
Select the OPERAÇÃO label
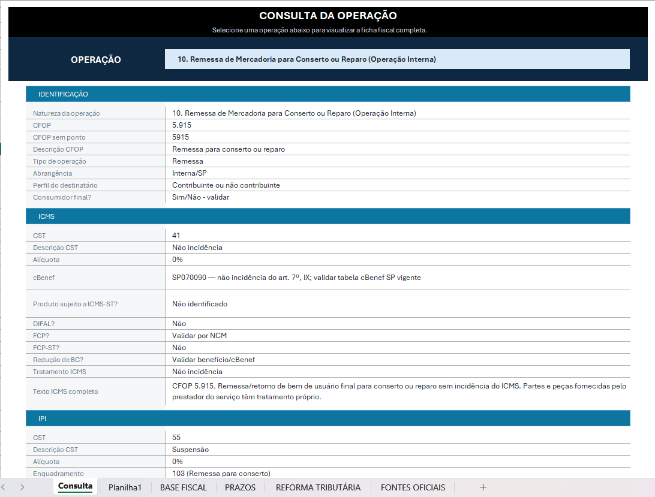(x=95, y=60)
